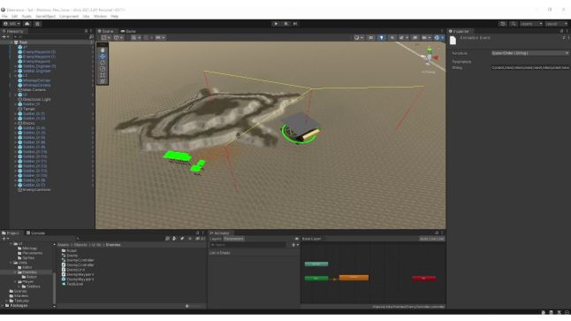Viewport: 571px width, 321px height.
Task: Select the Rect tool in scene overlay
Action: click(x=103, y=75)
